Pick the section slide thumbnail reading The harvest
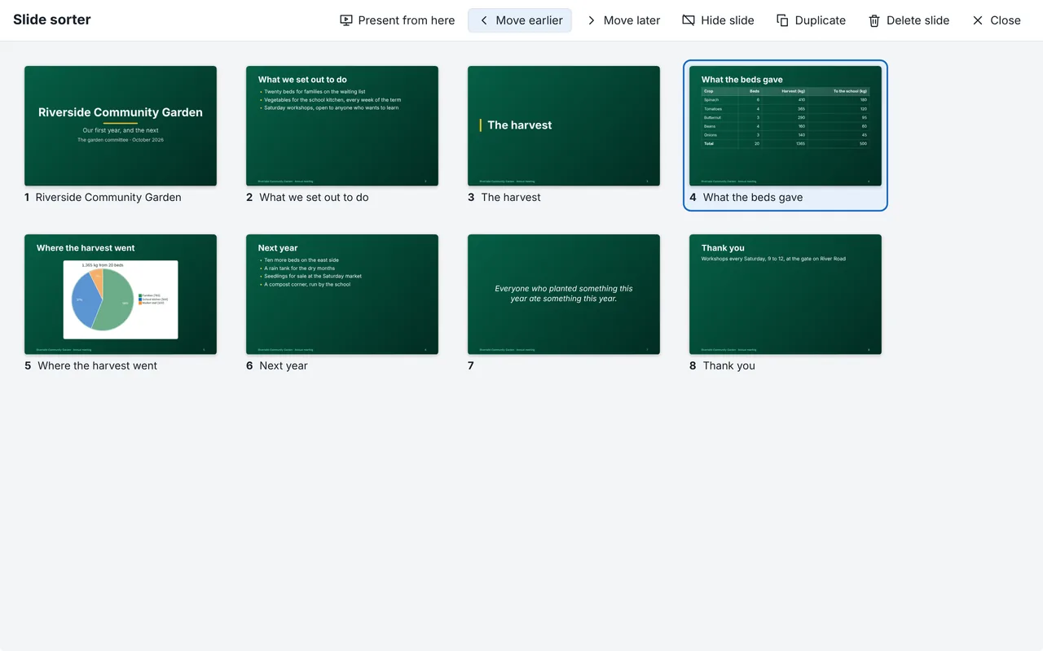1043x651 pixels. (564, 126)
